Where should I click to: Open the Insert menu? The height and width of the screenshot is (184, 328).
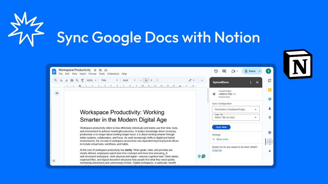click(83, 74)
